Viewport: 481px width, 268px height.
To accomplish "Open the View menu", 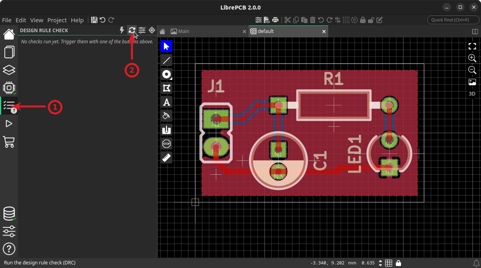I will pos(37,20).
